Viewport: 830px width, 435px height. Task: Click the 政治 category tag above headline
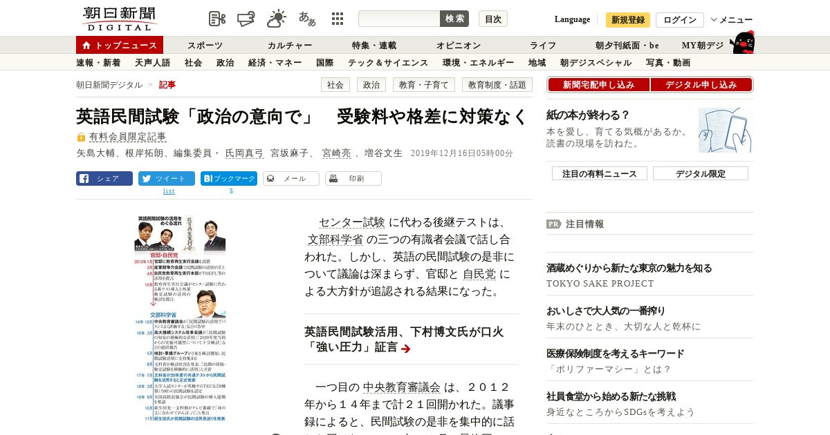point(371,85)
